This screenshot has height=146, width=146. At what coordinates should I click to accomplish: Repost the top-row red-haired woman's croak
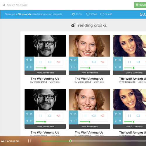pos(94,62)
